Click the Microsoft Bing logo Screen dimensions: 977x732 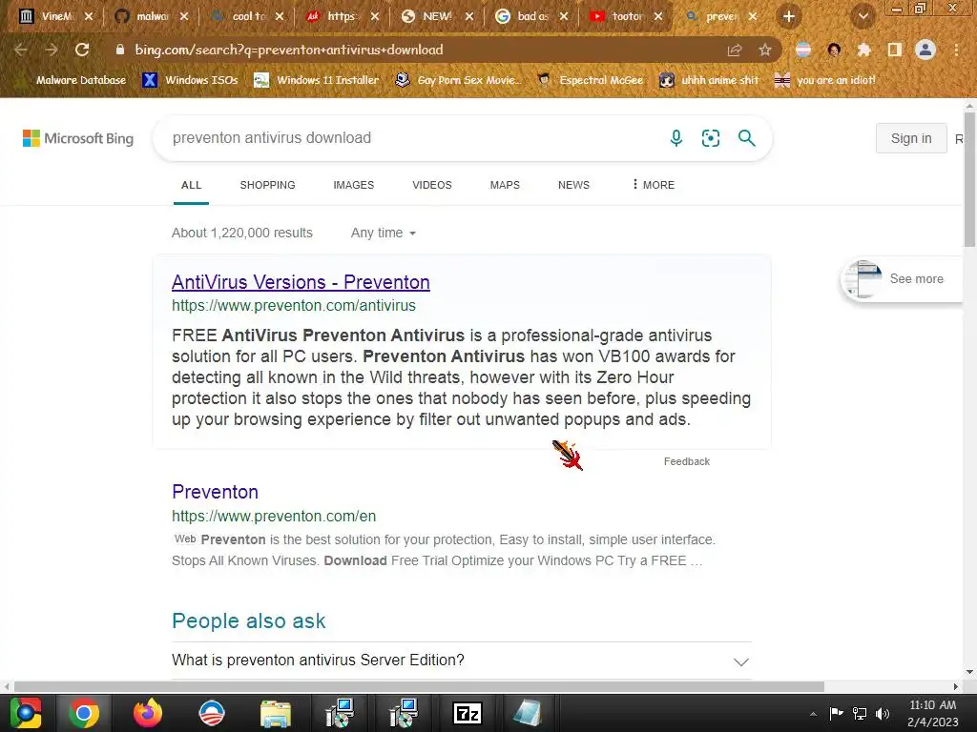coord(78,138)
